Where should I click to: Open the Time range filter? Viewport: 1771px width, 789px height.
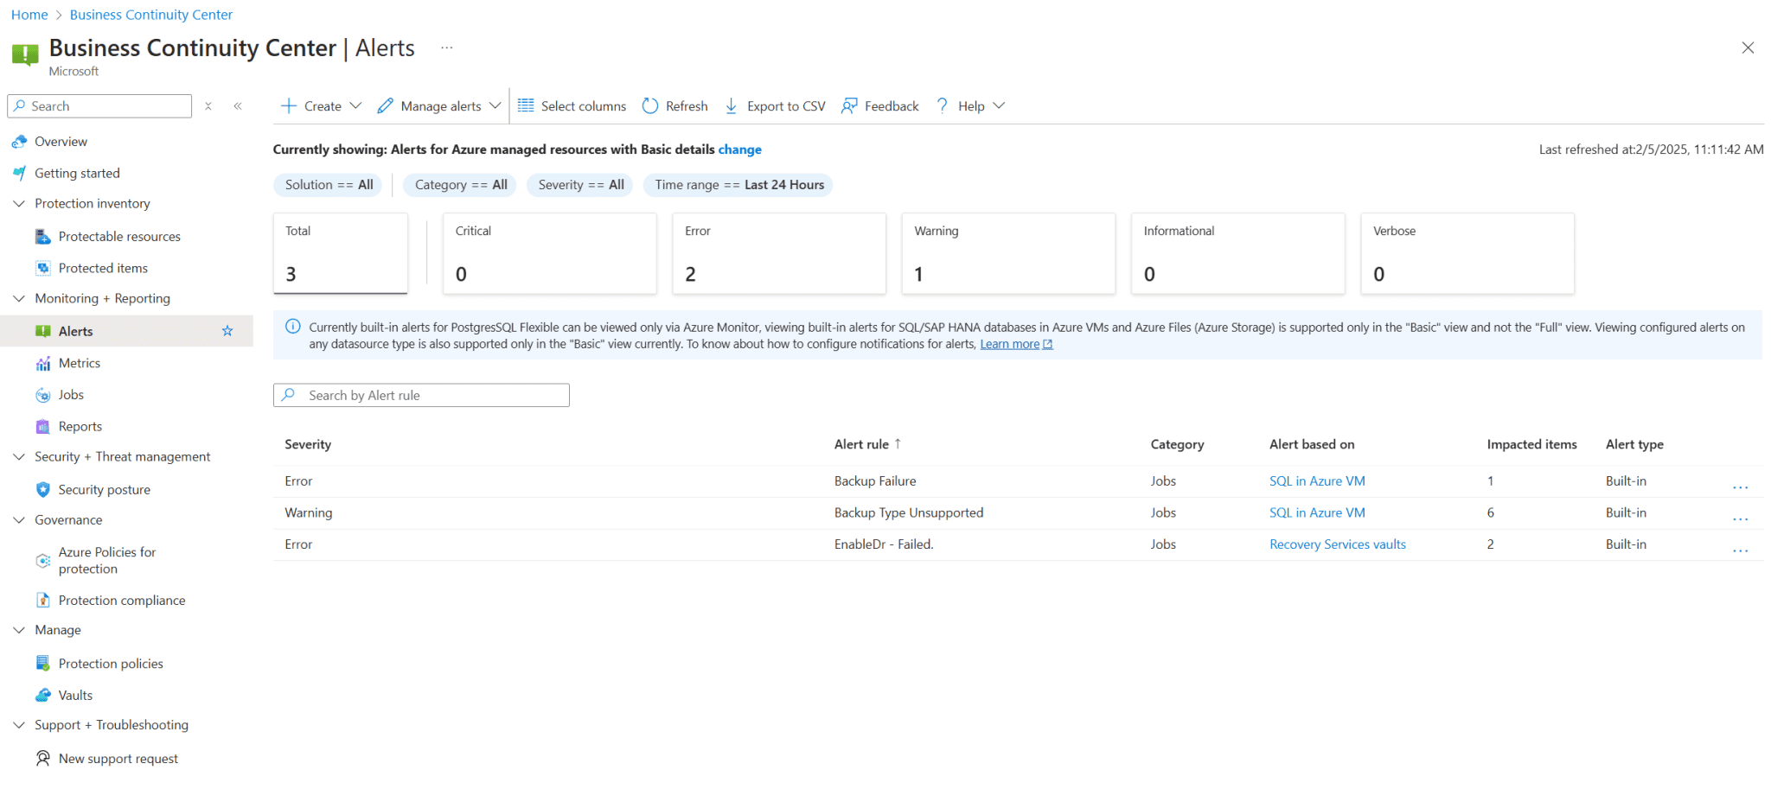(738, 184)
